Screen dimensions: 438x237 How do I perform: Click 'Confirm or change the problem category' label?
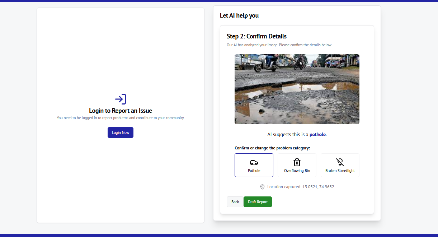click(272, 148)
